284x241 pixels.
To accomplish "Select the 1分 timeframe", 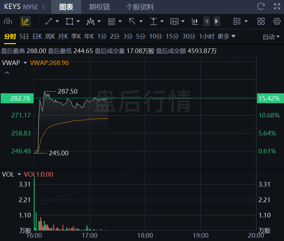I will point(102,37).
